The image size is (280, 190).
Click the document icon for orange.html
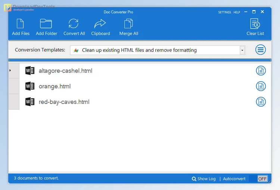(x=261, y=86)
